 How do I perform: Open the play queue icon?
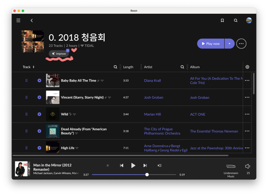[x=159, y=165]
